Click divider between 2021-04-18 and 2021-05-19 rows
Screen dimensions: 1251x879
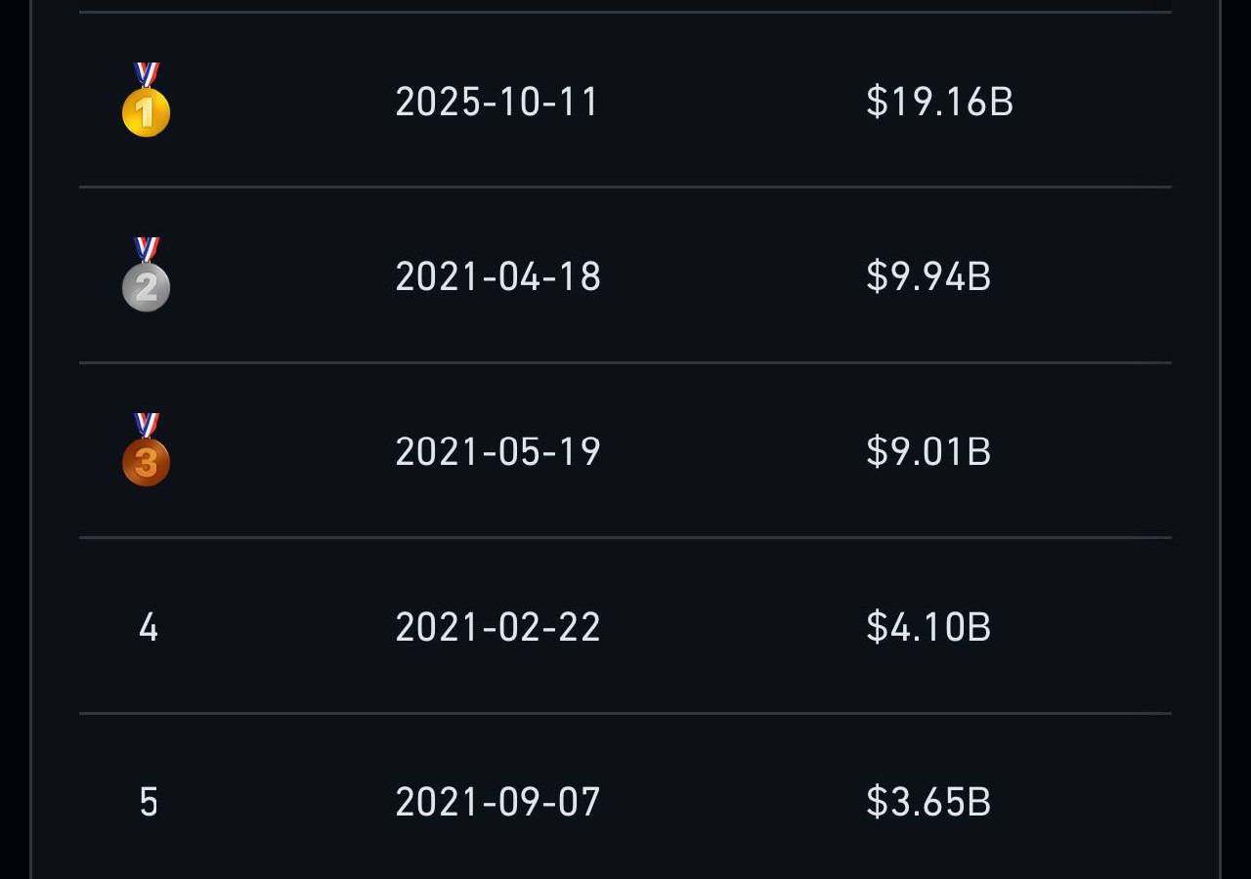pyautogui.click(x=625, y=362)
